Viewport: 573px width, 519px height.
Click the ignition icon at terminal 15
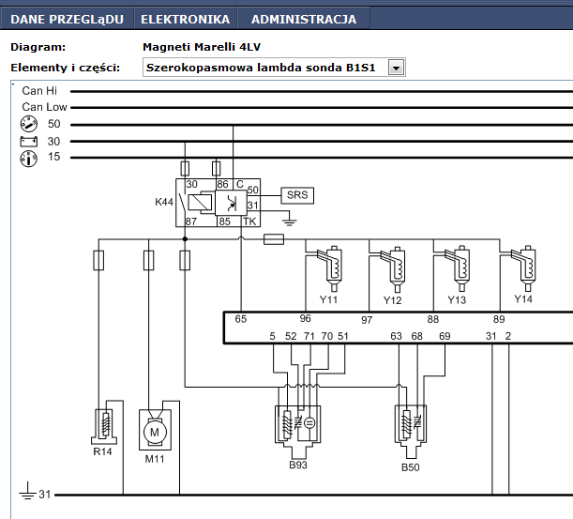tap(28, 159)
